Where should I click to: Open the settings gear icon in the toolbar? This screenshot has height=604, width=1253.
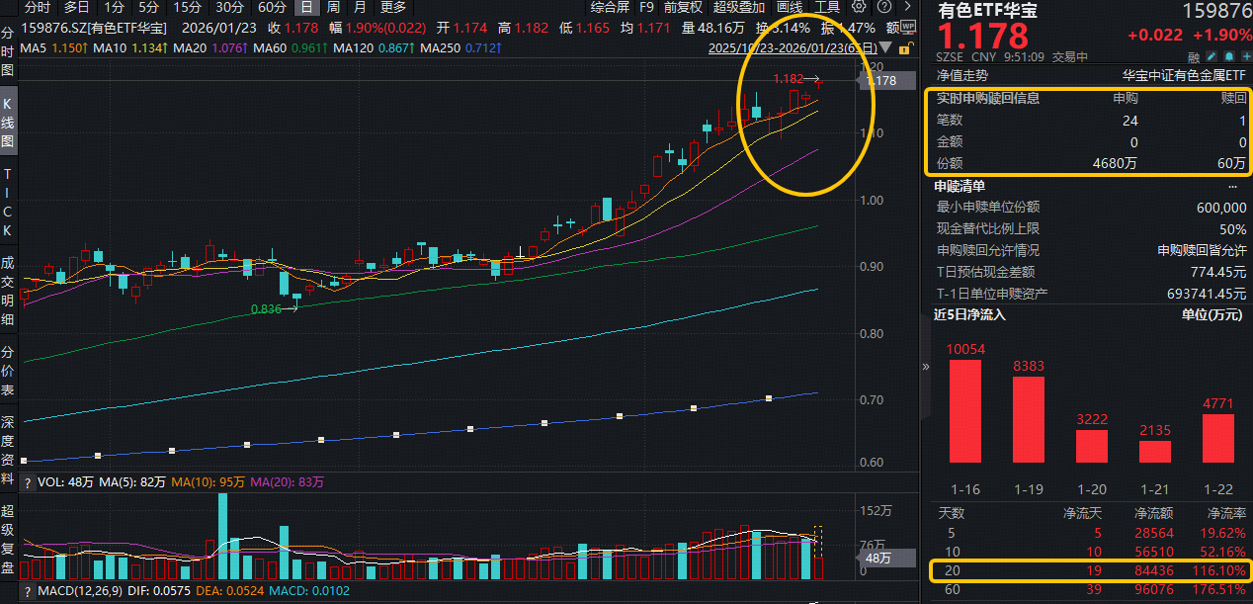coord(858,7)
